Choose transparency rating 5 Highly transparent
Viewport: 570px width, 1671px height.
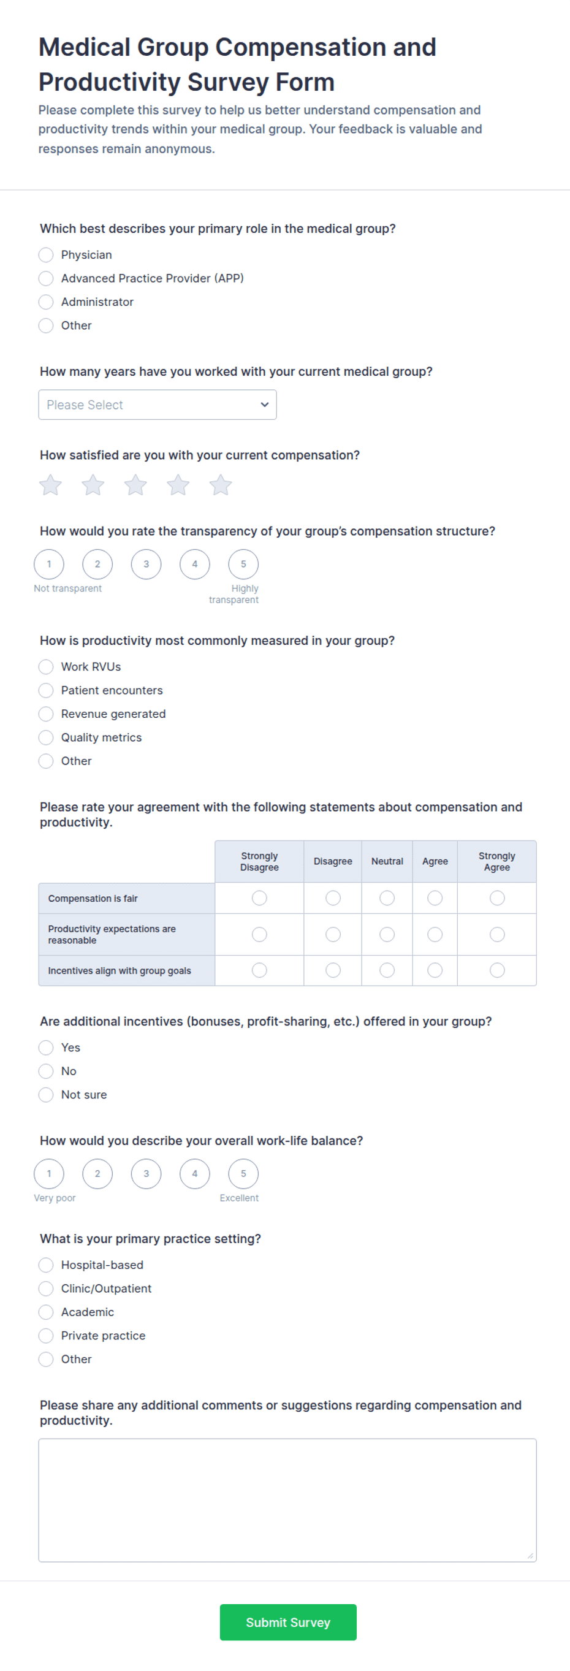[x=243, y=564]
